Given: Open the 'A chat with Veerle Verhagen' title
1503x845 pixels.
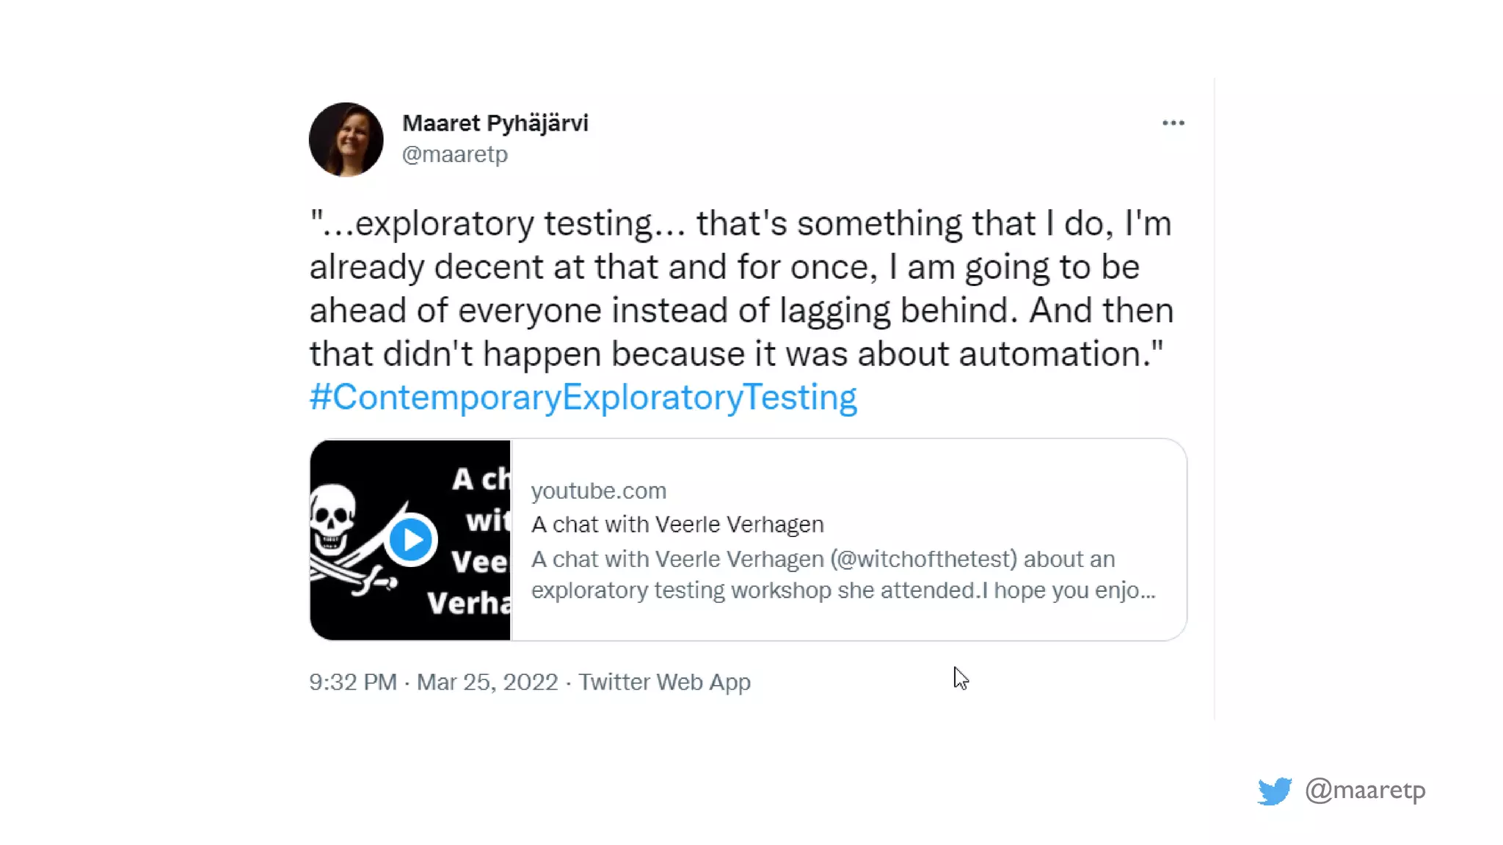Looking at the screenshot, I should (677, 524).
